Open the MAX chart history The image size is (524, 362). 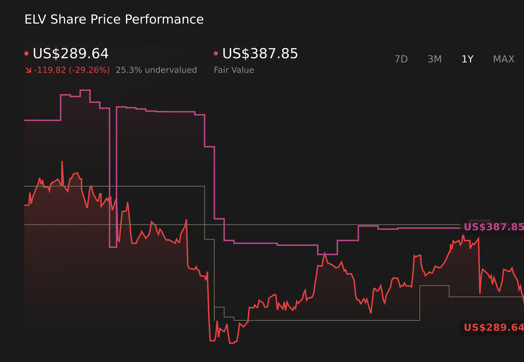(503, 59)
